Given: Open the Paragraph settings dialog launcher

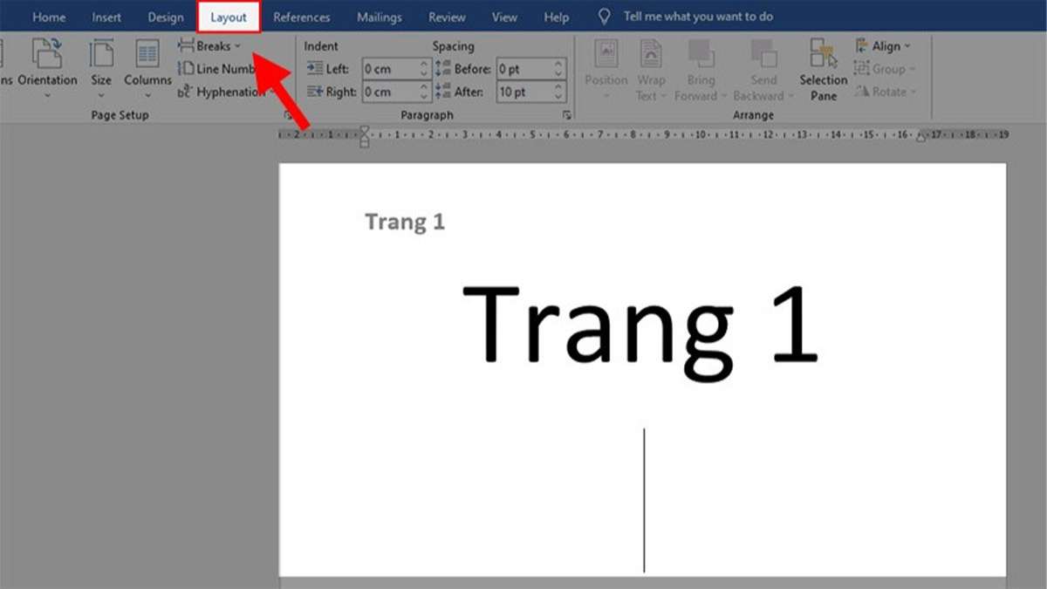Looking at the screenshot, I should pyautogui.click(x=567, y=114).
